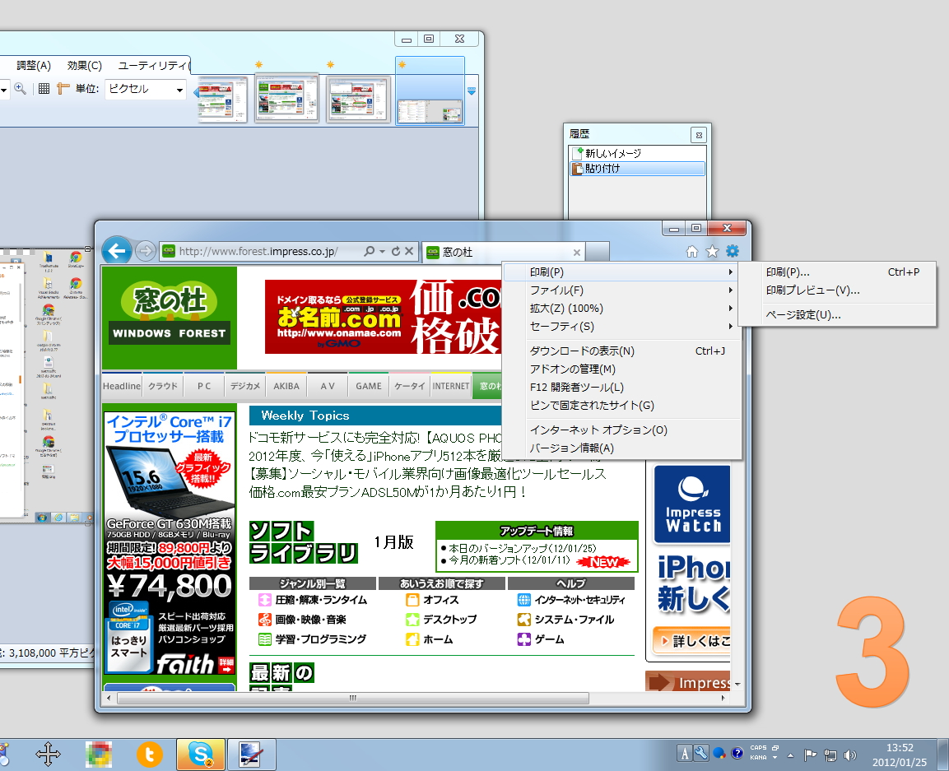This screenshot has height=771, width=949.
Task: Click システム・ファイル category link
Action: 575,620
